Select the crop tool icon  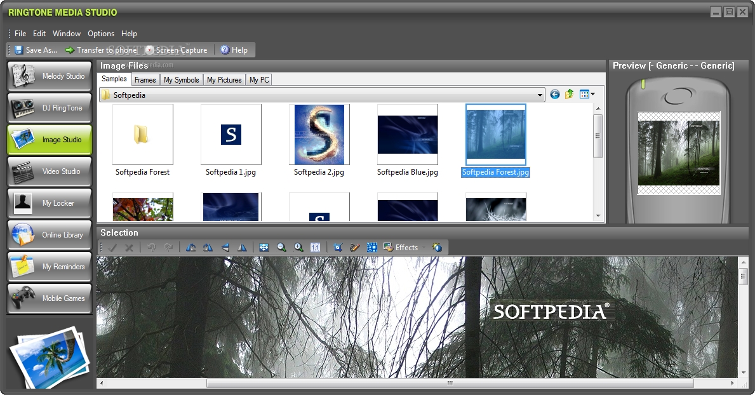pos(338,248)
